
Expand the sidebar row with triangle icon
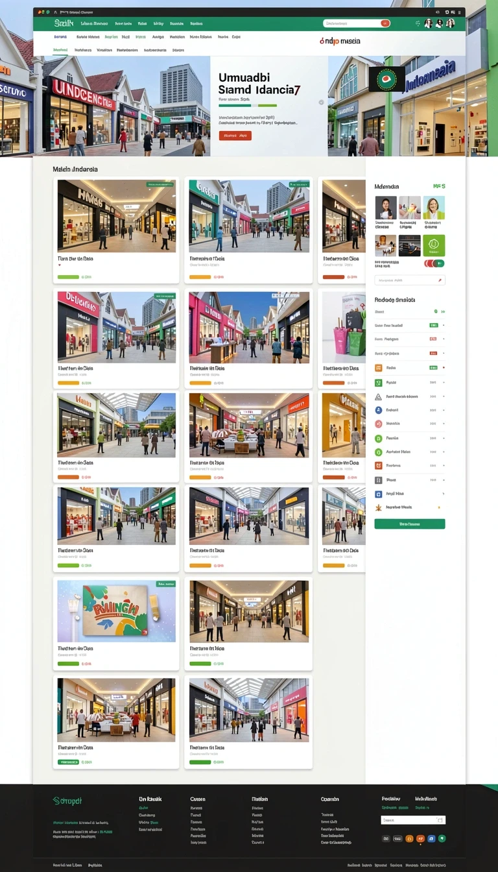coord(444,396)
